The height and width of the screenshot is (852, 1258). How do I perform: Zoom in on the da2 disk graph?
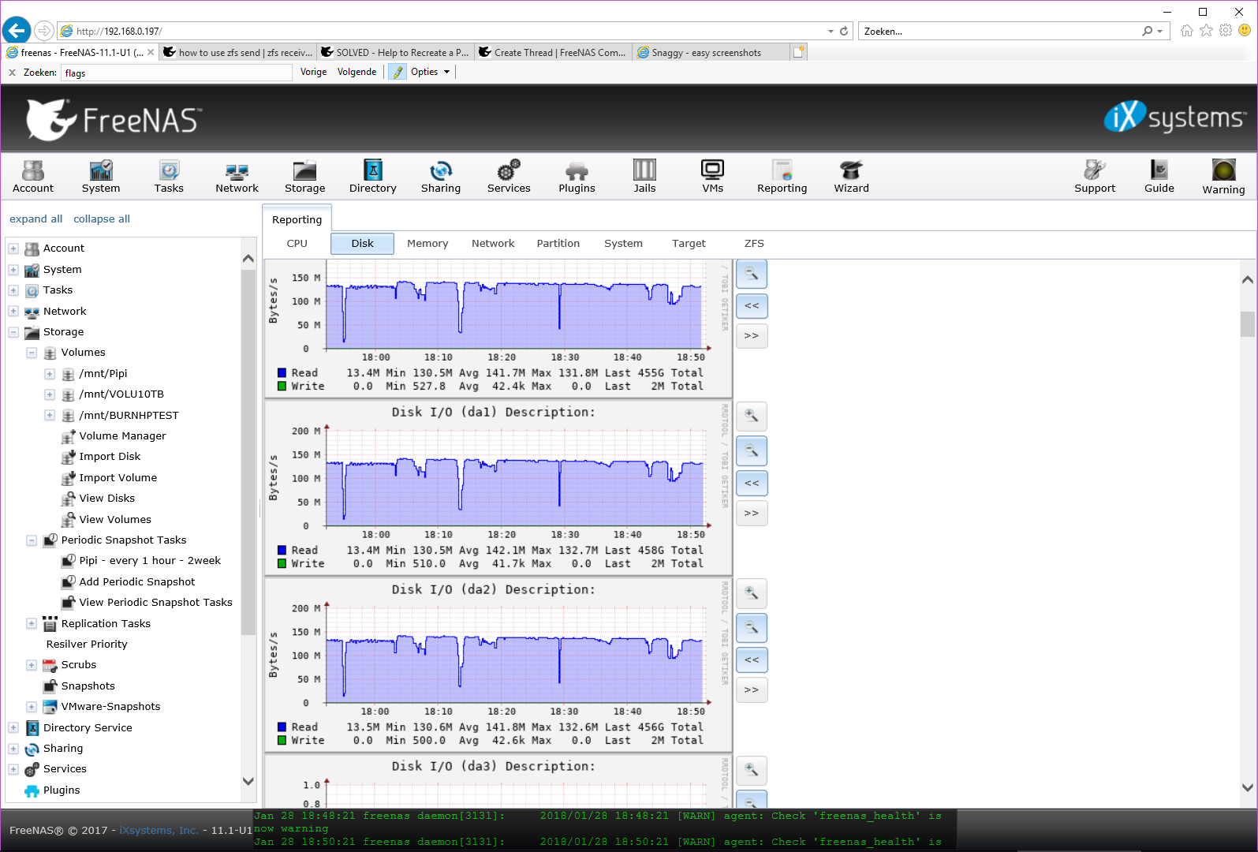(752, 593)
